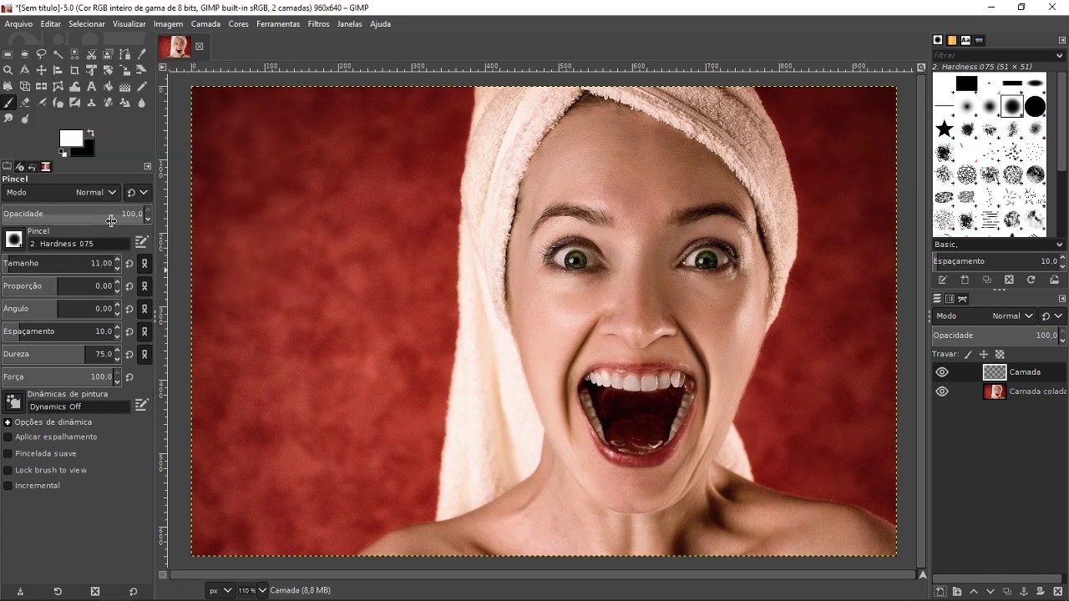Image resolution: width=1069 pixels, height=601 pixels.
Task: Open the px unit dropdown
Action: coord(220,590)
